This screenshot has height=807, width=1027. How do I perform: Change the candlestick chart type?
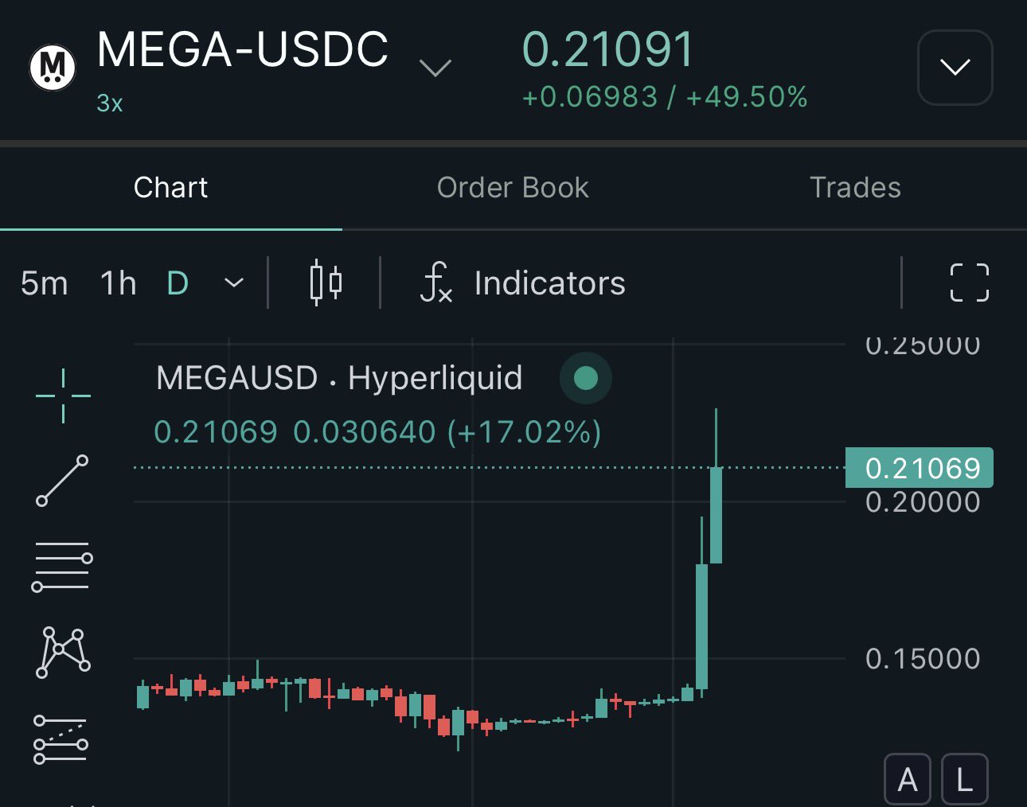(x=325, y=283)
